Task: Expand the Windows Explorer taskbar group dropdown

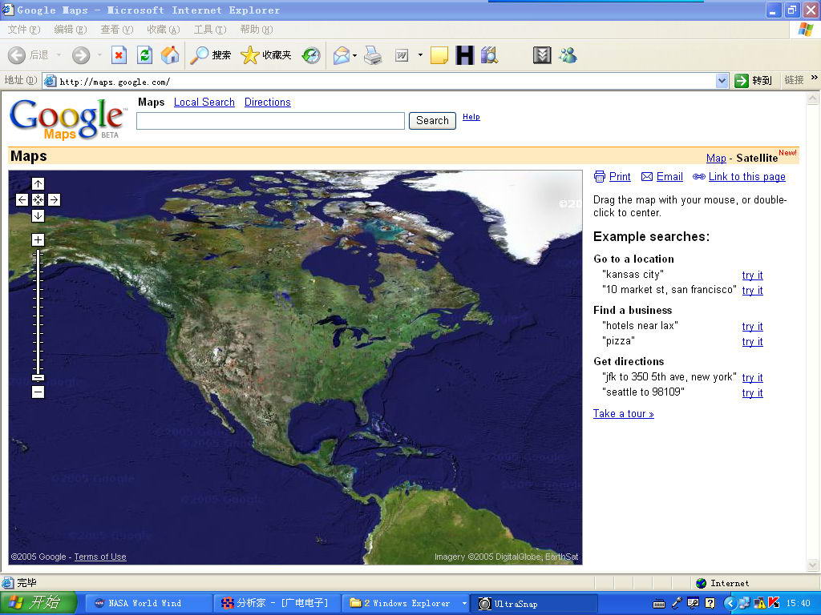Action: tap(463, 603)
